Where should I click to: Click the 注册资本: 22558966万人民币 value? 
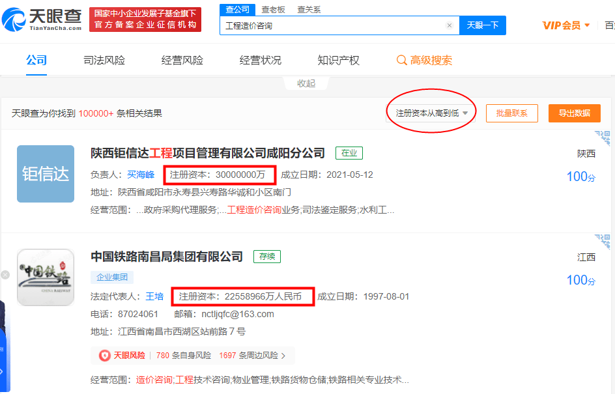tap(240, 296)
